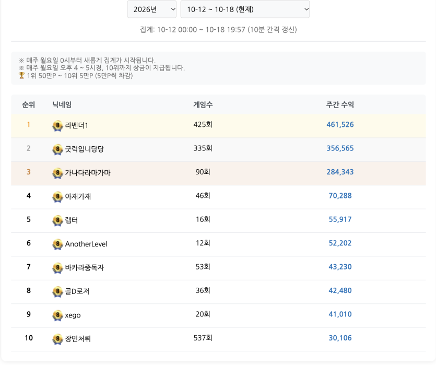Screen dimensions: 436x365
Task: Click weekly profit value 461,526
Action: coord(340,125)
